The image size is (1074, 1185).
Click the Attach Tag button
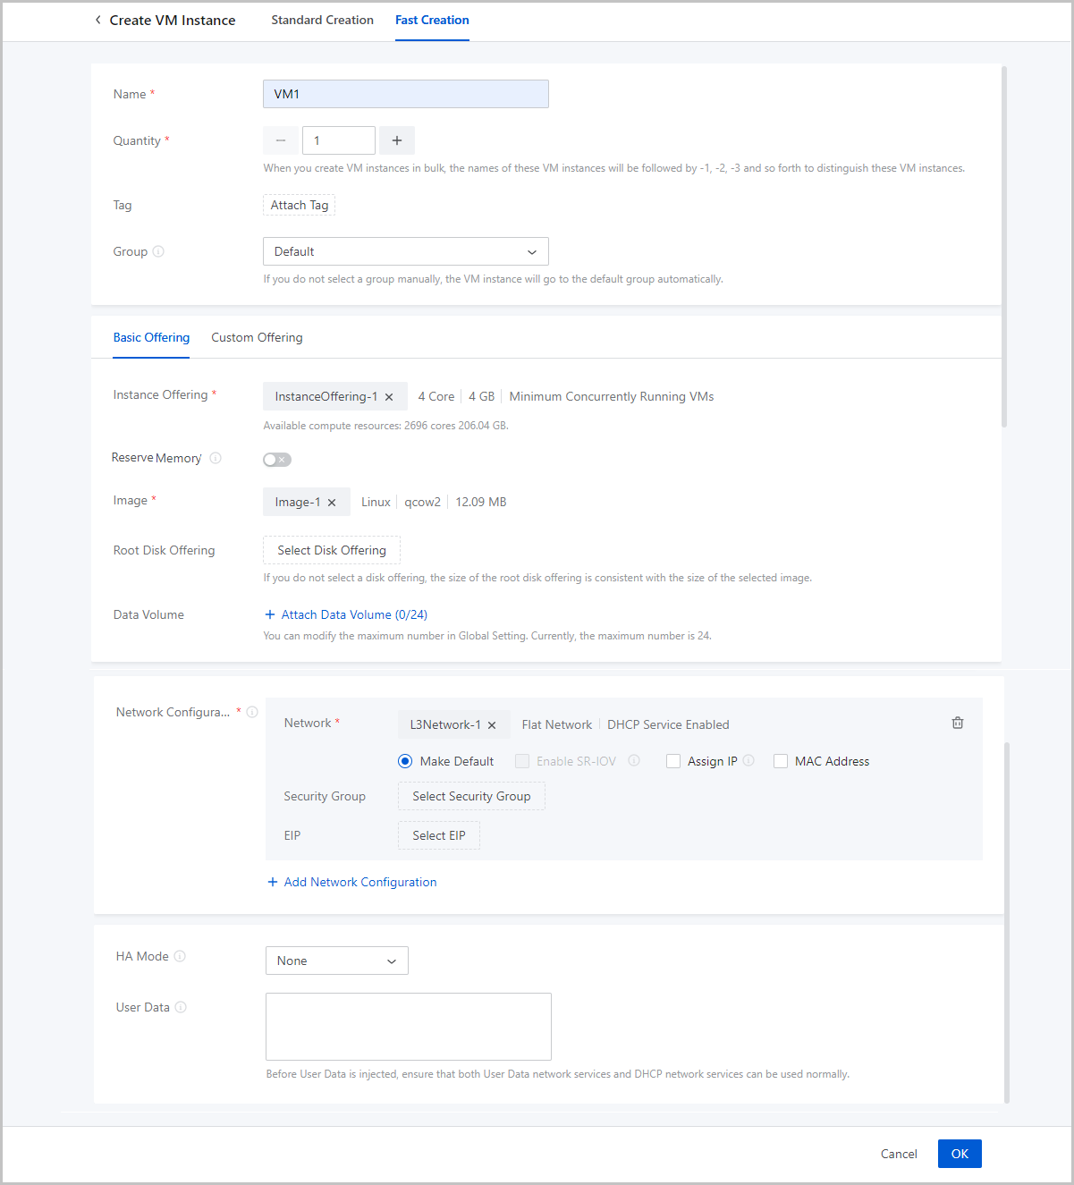tap(300, 205)
